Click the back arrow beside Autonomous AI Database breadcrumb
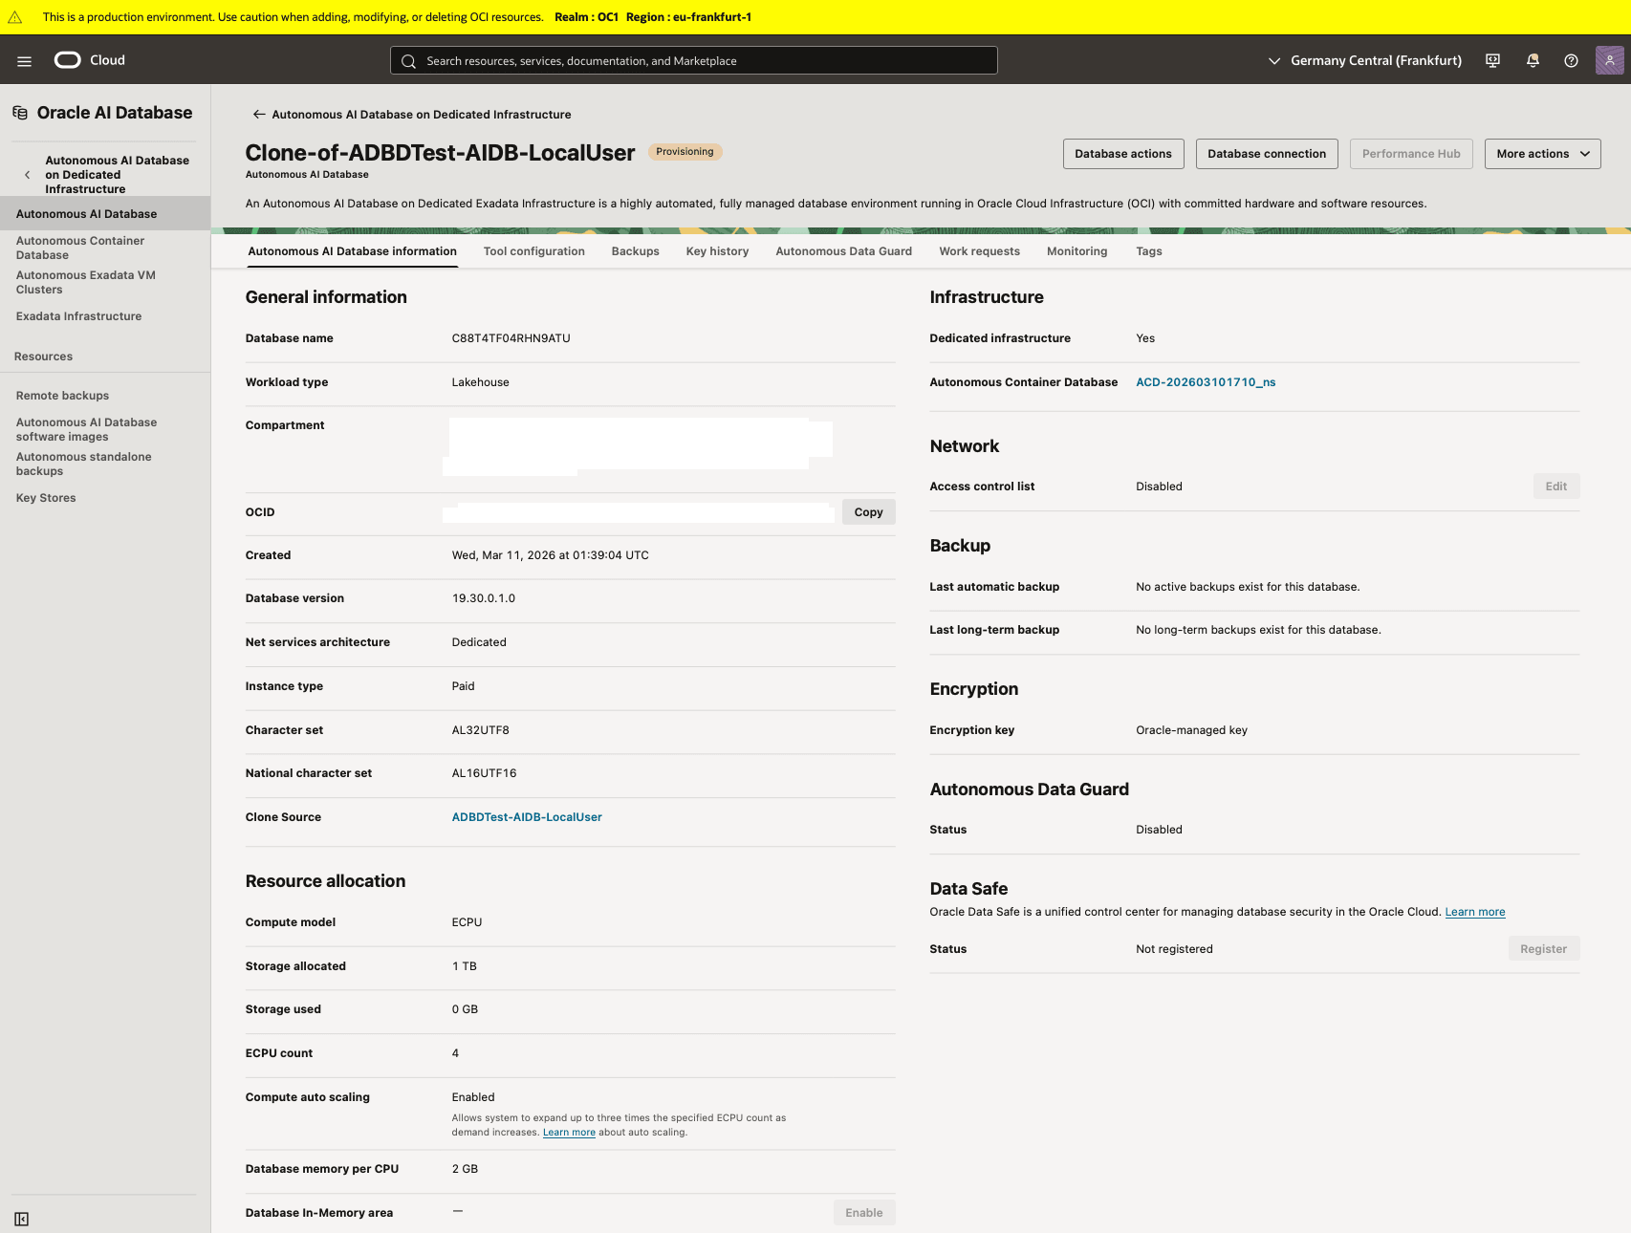Viewport: 1631px width, 1233px height. 258,115
